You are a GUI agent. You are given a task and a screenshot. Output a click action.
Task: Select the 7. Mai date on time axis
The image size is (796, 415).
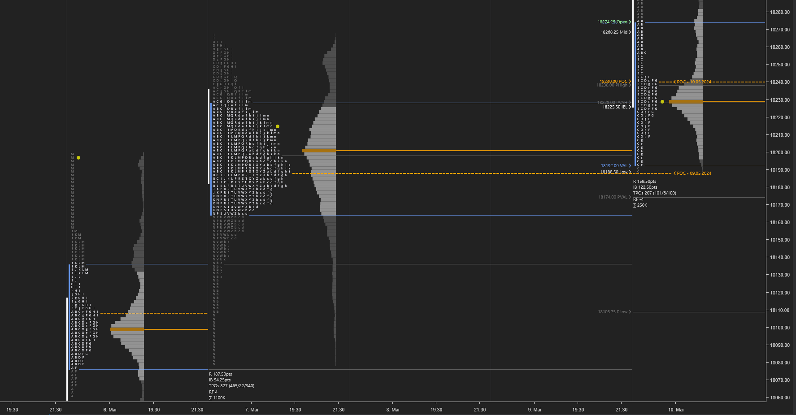[251, 410]
